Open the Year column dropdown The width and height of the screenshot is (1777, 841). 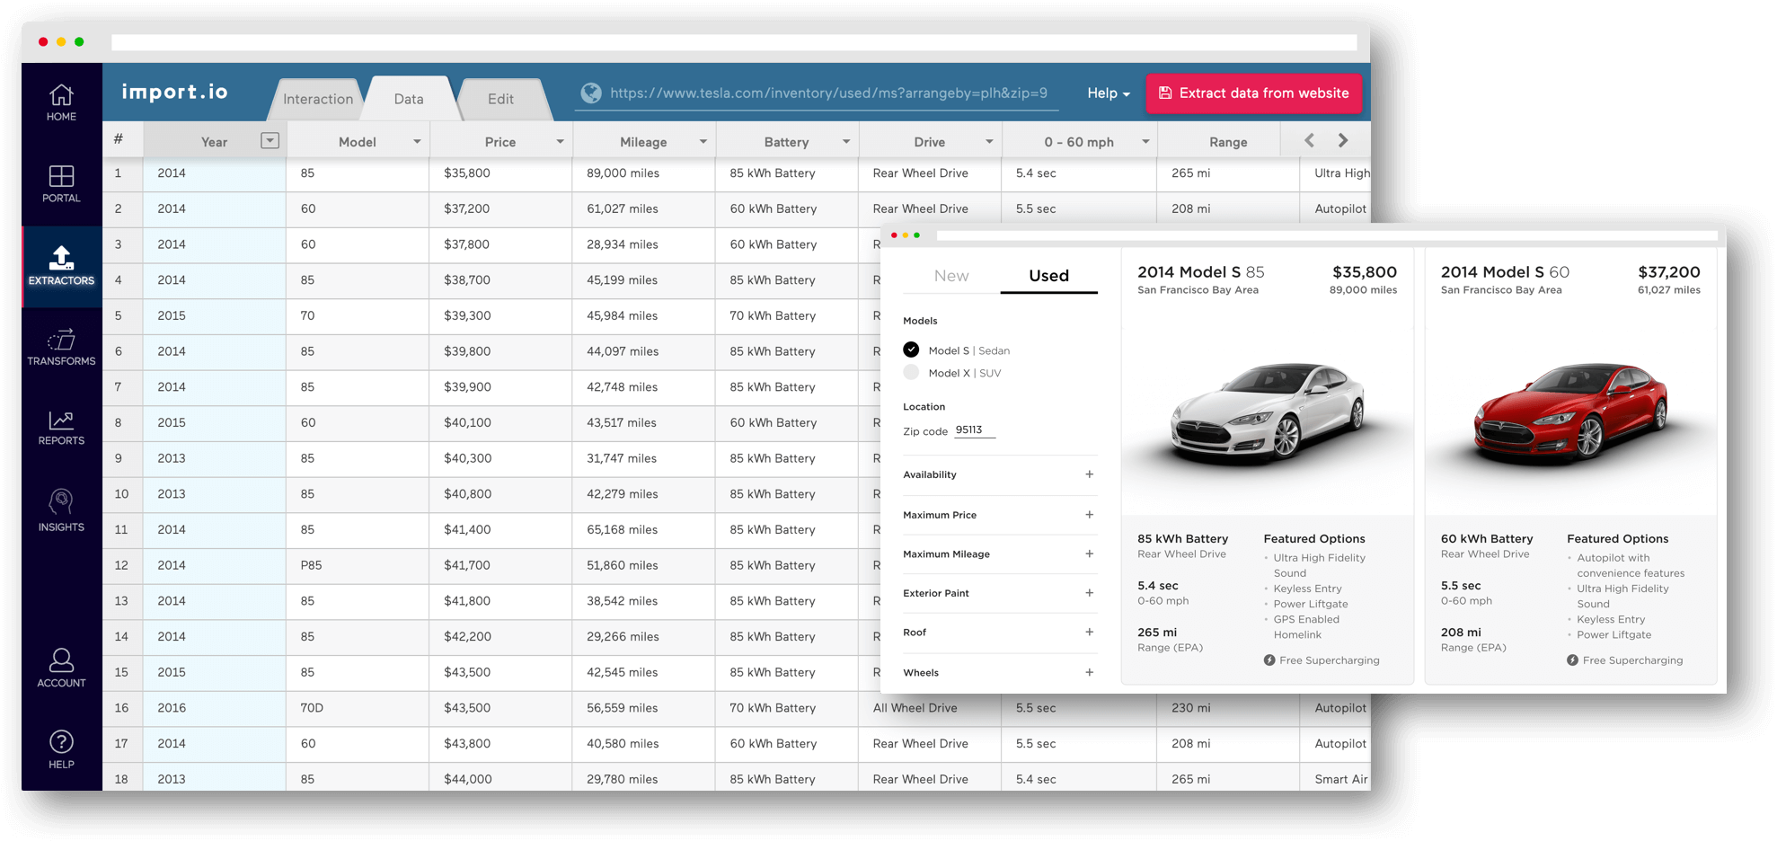(270, 140)
